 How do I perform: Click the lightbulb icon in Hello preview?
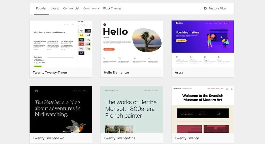[104, 58]
